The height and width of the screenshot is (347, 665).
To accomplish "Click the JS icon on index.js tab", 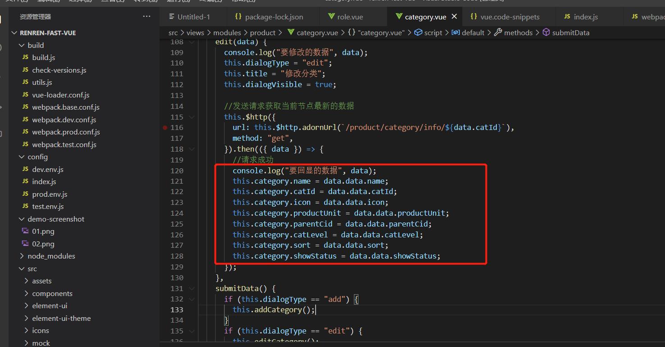I will click(567, 17).
